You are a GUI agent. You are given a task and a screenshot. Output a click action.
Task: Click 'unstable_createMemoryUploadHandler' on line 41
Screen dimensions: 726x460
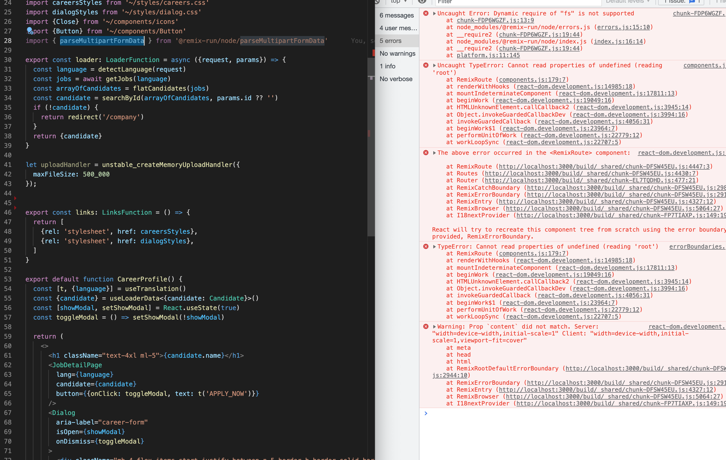(167, 165)
